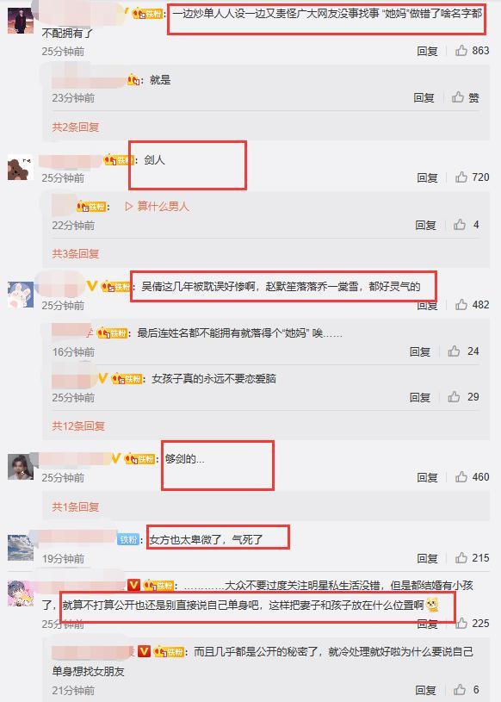Like the '就是' reply
501x702 pixels.
coord(458,97)
